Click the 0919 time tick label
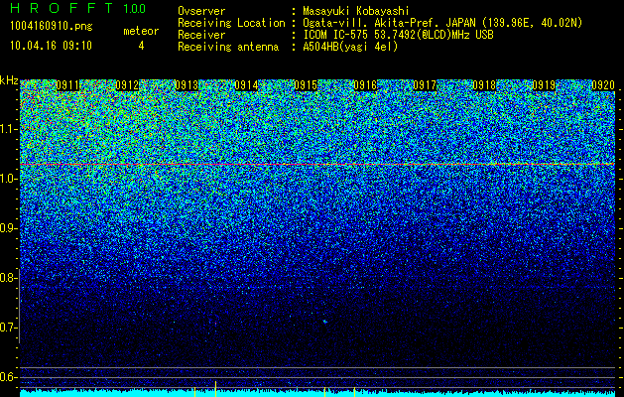The width and height of the screenshot is (624, 397). pos(544,85)
